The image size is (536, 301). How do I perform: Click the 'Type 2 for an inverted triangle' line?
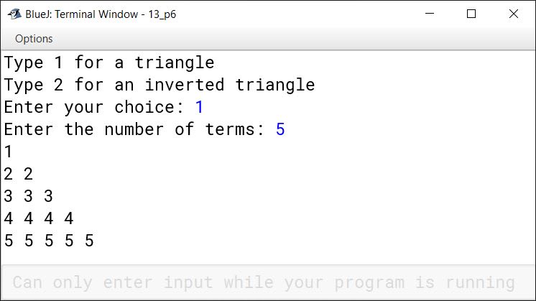(160, 85)
